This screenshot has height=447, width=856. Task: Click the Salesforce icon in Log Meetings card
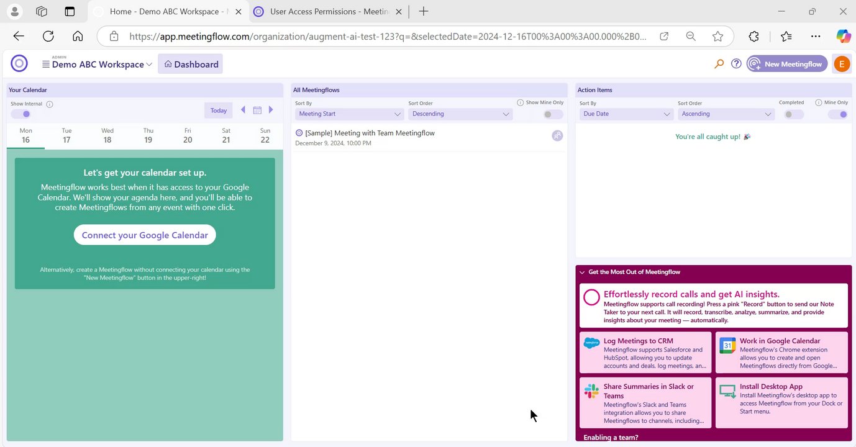(591, 343)
